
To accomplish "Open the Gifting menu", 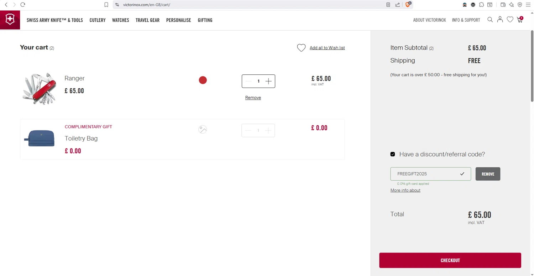I will (205, 20).
